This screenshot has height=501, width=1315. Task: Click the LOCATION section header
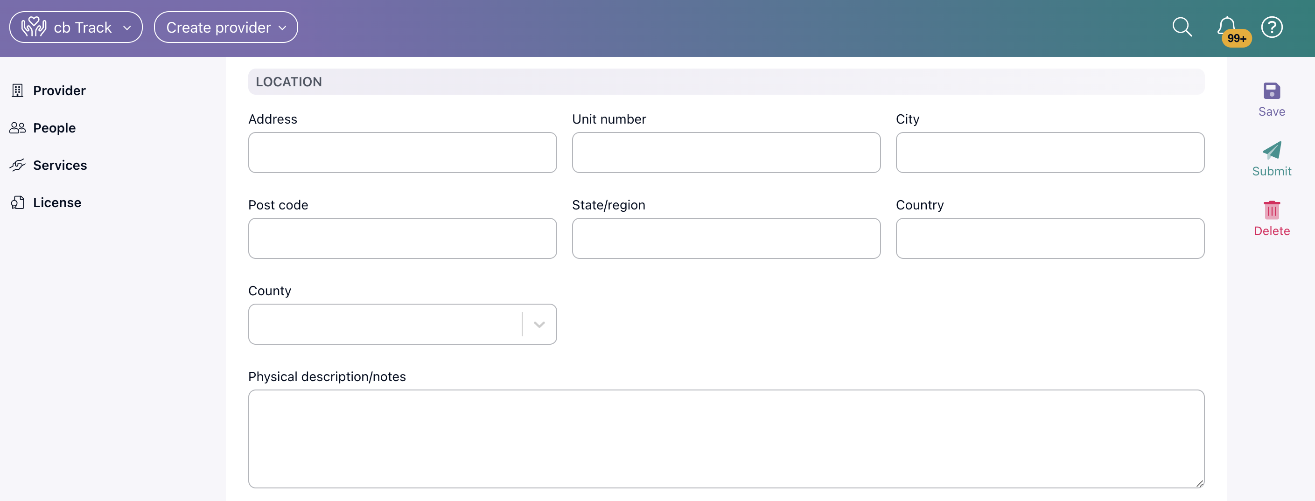pyautogui.click(x=726, y=82)
